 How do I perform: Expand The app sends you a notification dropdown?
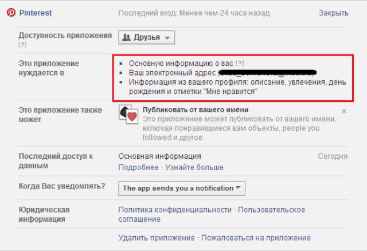[182, 188]
